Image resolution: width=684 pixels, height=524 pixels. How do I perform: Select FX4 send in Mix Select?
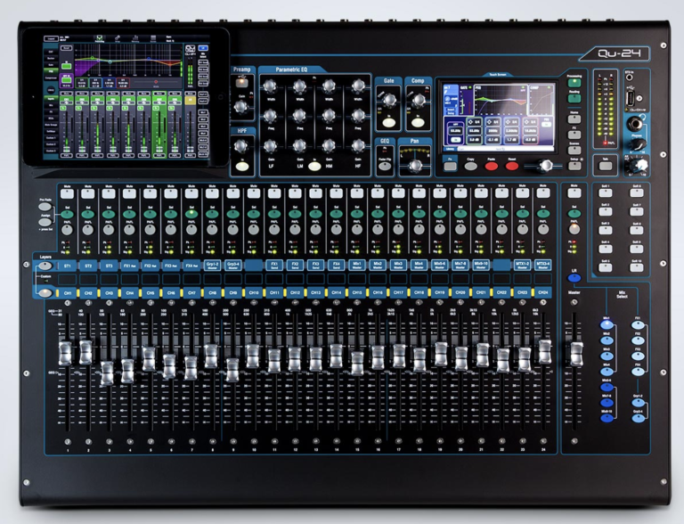[x=638, y=372]
